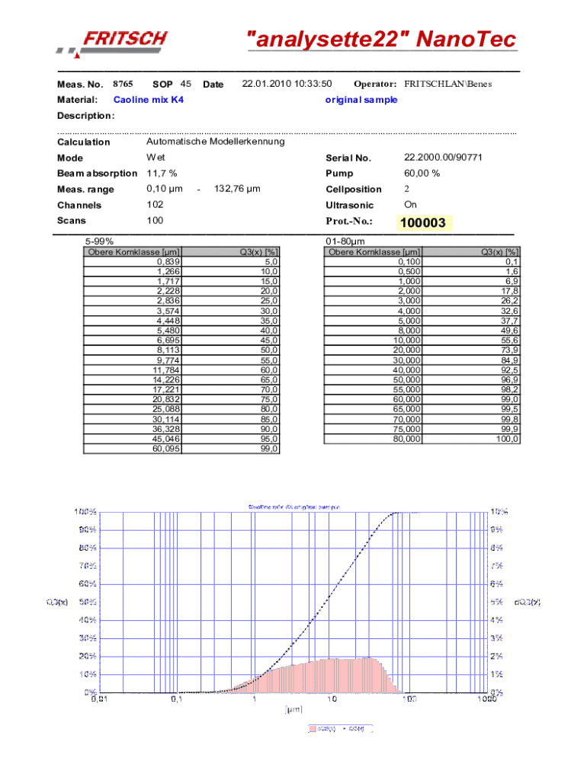The image size is (587, 780).
Task: Click cell 80,000 in right table
Action: (373, 439)
